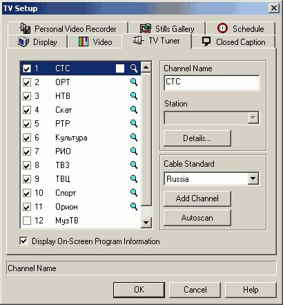Start Autoscan for channels
Viewport: 283px width, 305px height.
pyautogui.click(x=197, y=218)
